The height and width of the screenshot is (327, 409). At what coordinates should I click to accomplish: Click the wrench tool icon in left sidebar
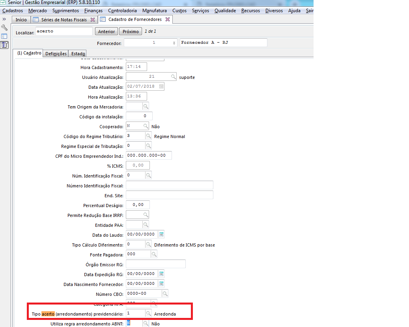click(x=4, y=28)
